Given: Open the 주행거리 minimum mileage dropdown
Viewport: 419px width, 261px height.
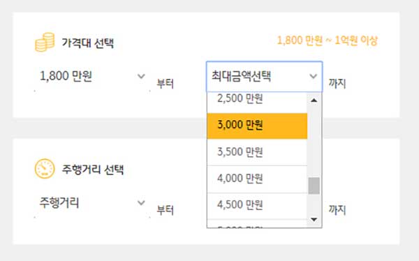Looking at the screenshot, I should (x=92, y=203).
